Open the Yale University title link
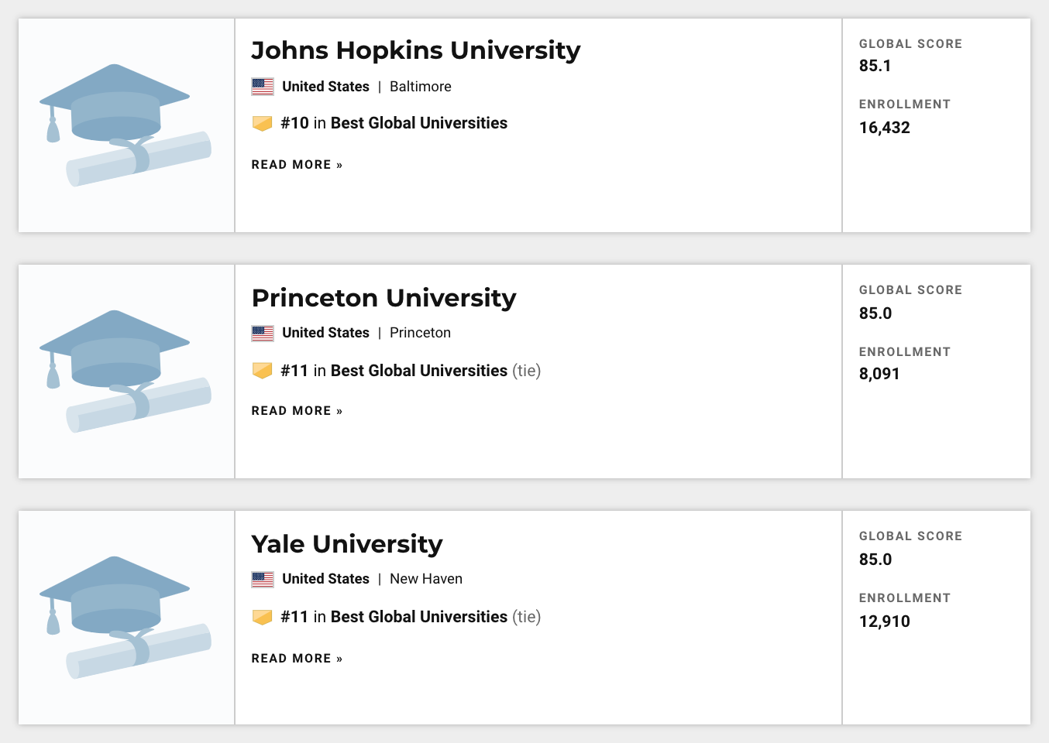 click(346, 544)
